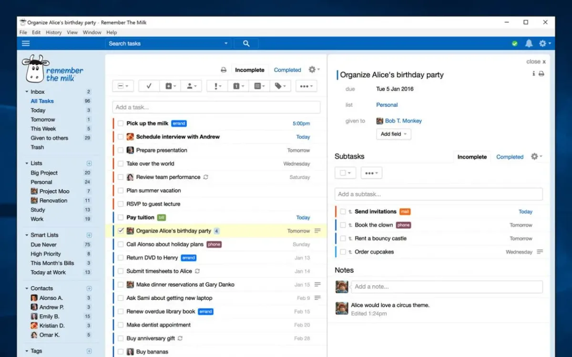Open the History menu
Image resolution: width=572 pixels, height=357 pixels.
point(53,32)
